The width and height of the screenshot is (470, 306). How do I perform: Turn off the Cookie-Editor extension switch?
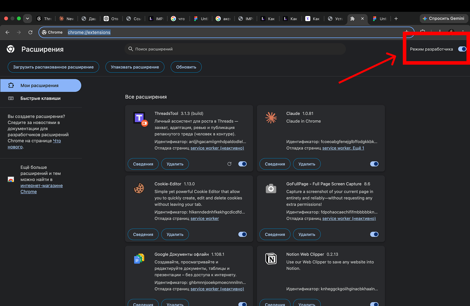[x=243, y=234]
